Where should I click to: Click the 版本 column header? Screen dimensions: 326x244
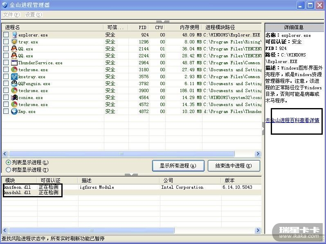click(241, 181)
